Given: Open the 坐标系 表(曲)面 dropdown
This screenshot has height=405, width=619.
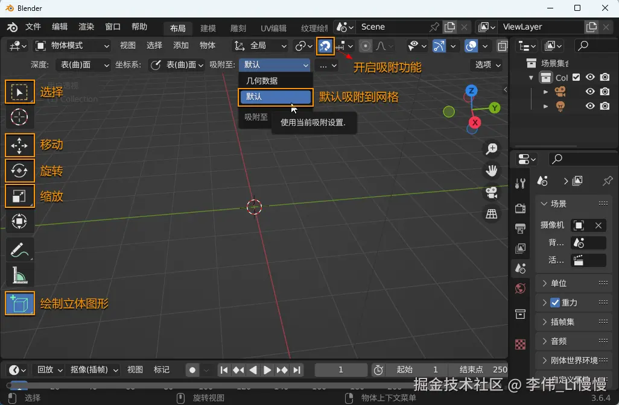Looking at the screenshot, I should point(177,64).
